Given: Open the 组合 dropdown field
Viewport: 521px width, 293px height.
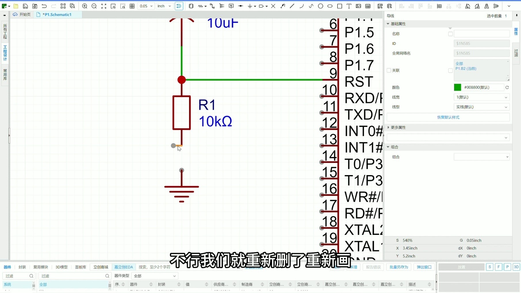Looking at the screenshot, I should [x=482, y=157].
